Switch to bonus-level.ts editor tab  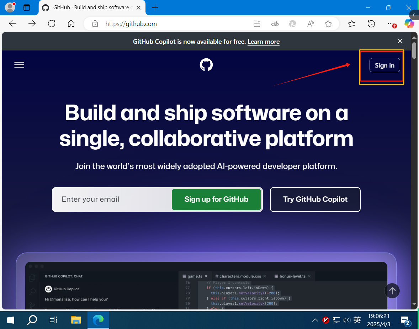point(292,276)
